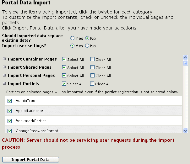The height and width of the screenshot is (164, 190).
Task: Click the Import Portal Data button
Action: pos(30,160)
